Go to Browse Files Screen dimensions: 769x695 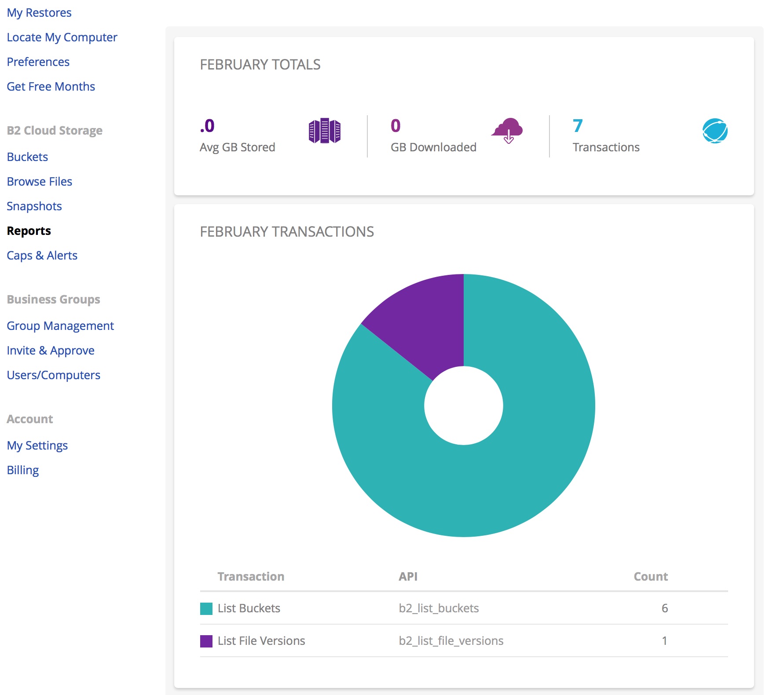coord(40,182)
